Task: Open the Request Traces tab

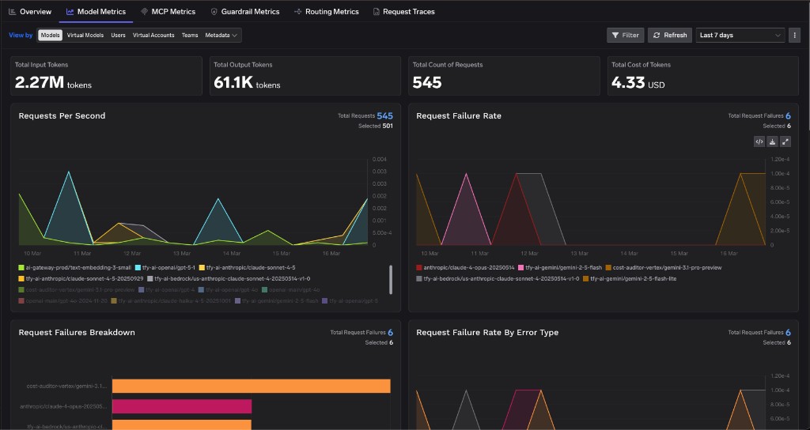Action: coord(403,11)
